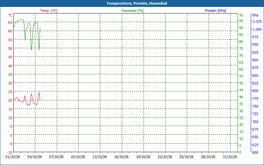Screen dimensions: 264x165
Task: Click the green '%' unit label on the humidity axis
Action: coord(241,15)
